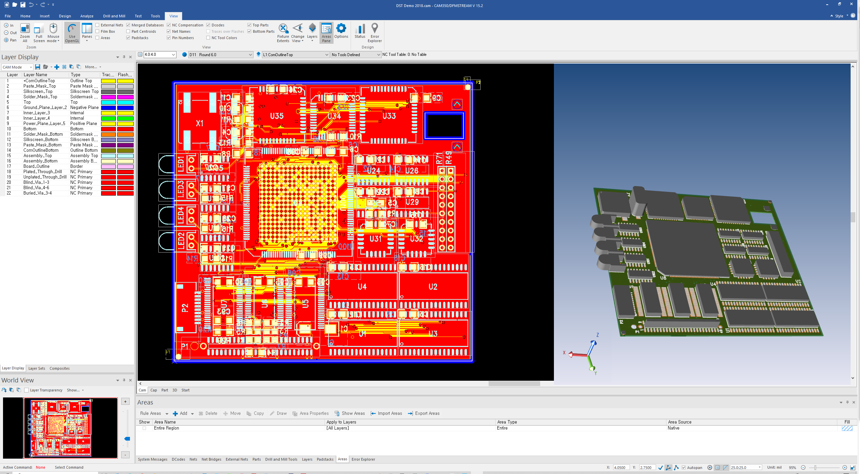
Task: Uncheck the Net Names checkbox
Action: pyautogui.click(x=169, y=31)
